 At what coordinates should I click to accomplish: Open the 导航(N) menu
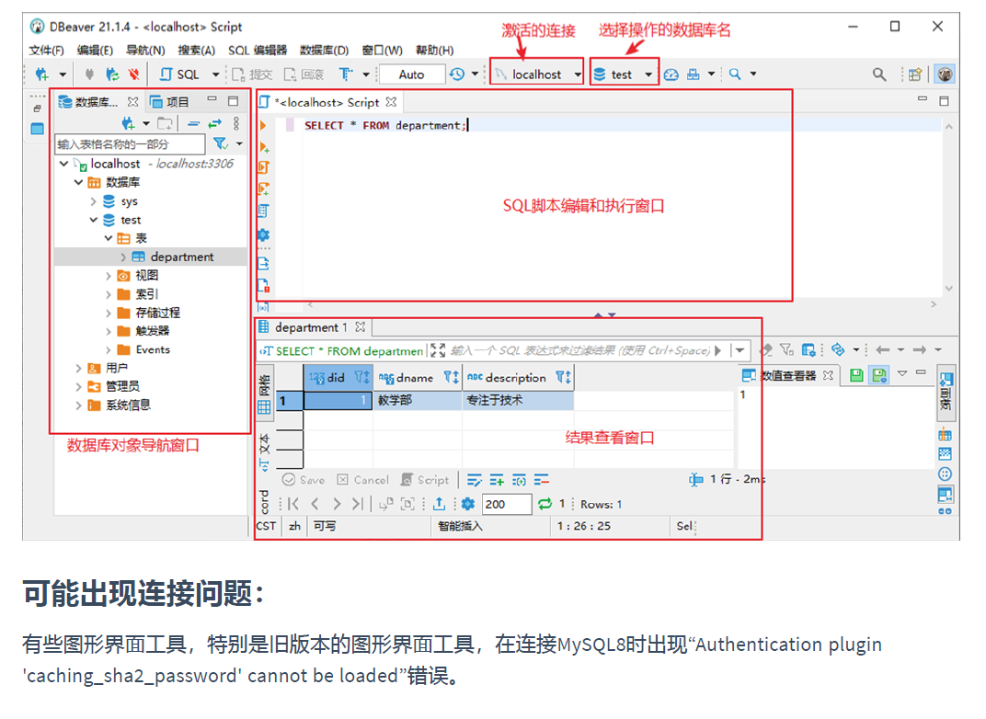pyautogui.click(x=146, y=51)
